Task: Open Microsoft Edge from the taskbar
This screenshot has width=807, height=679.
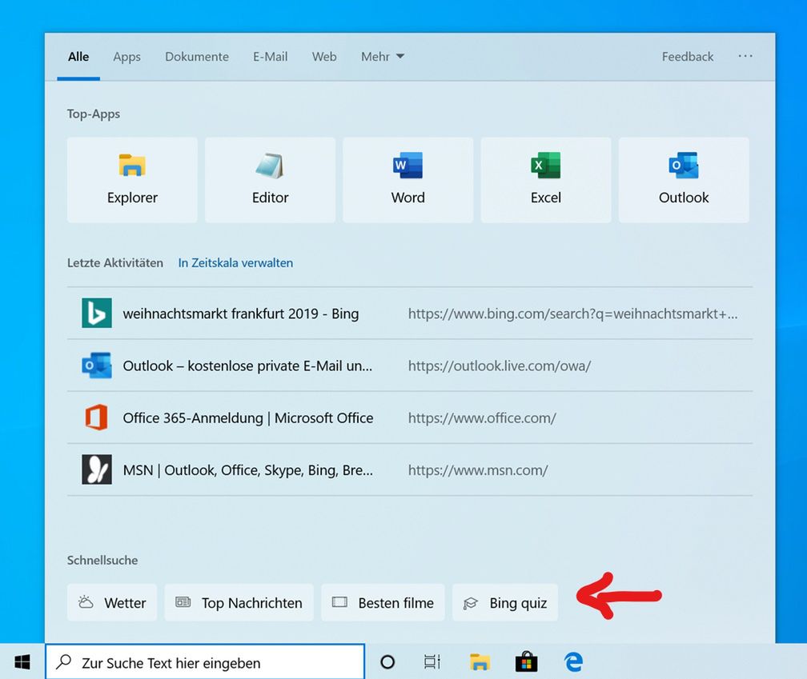Action: point(573,662)
